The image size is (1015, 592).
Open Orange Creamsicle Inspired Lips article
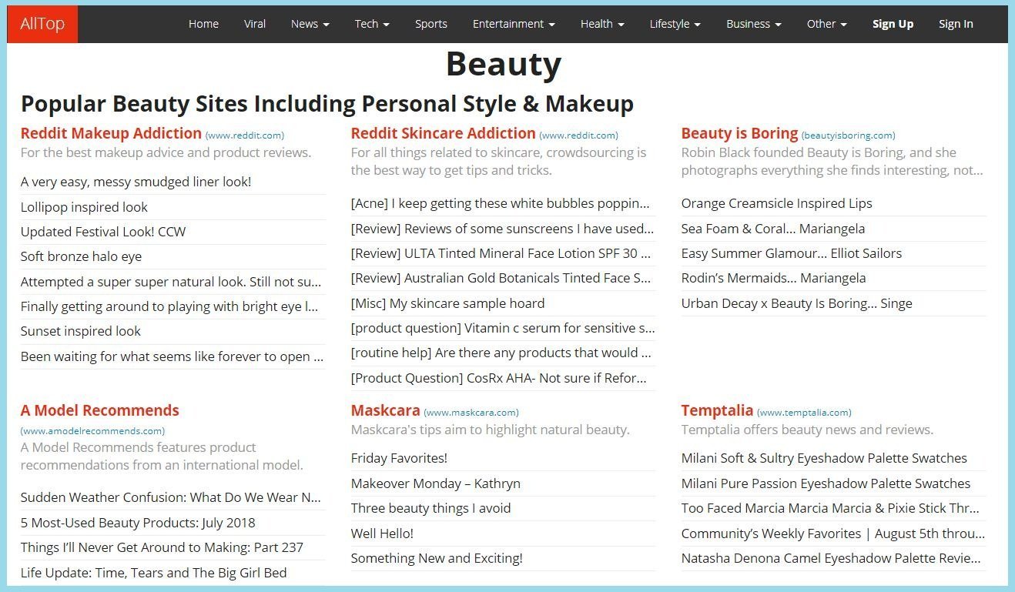tap(776, 202)
